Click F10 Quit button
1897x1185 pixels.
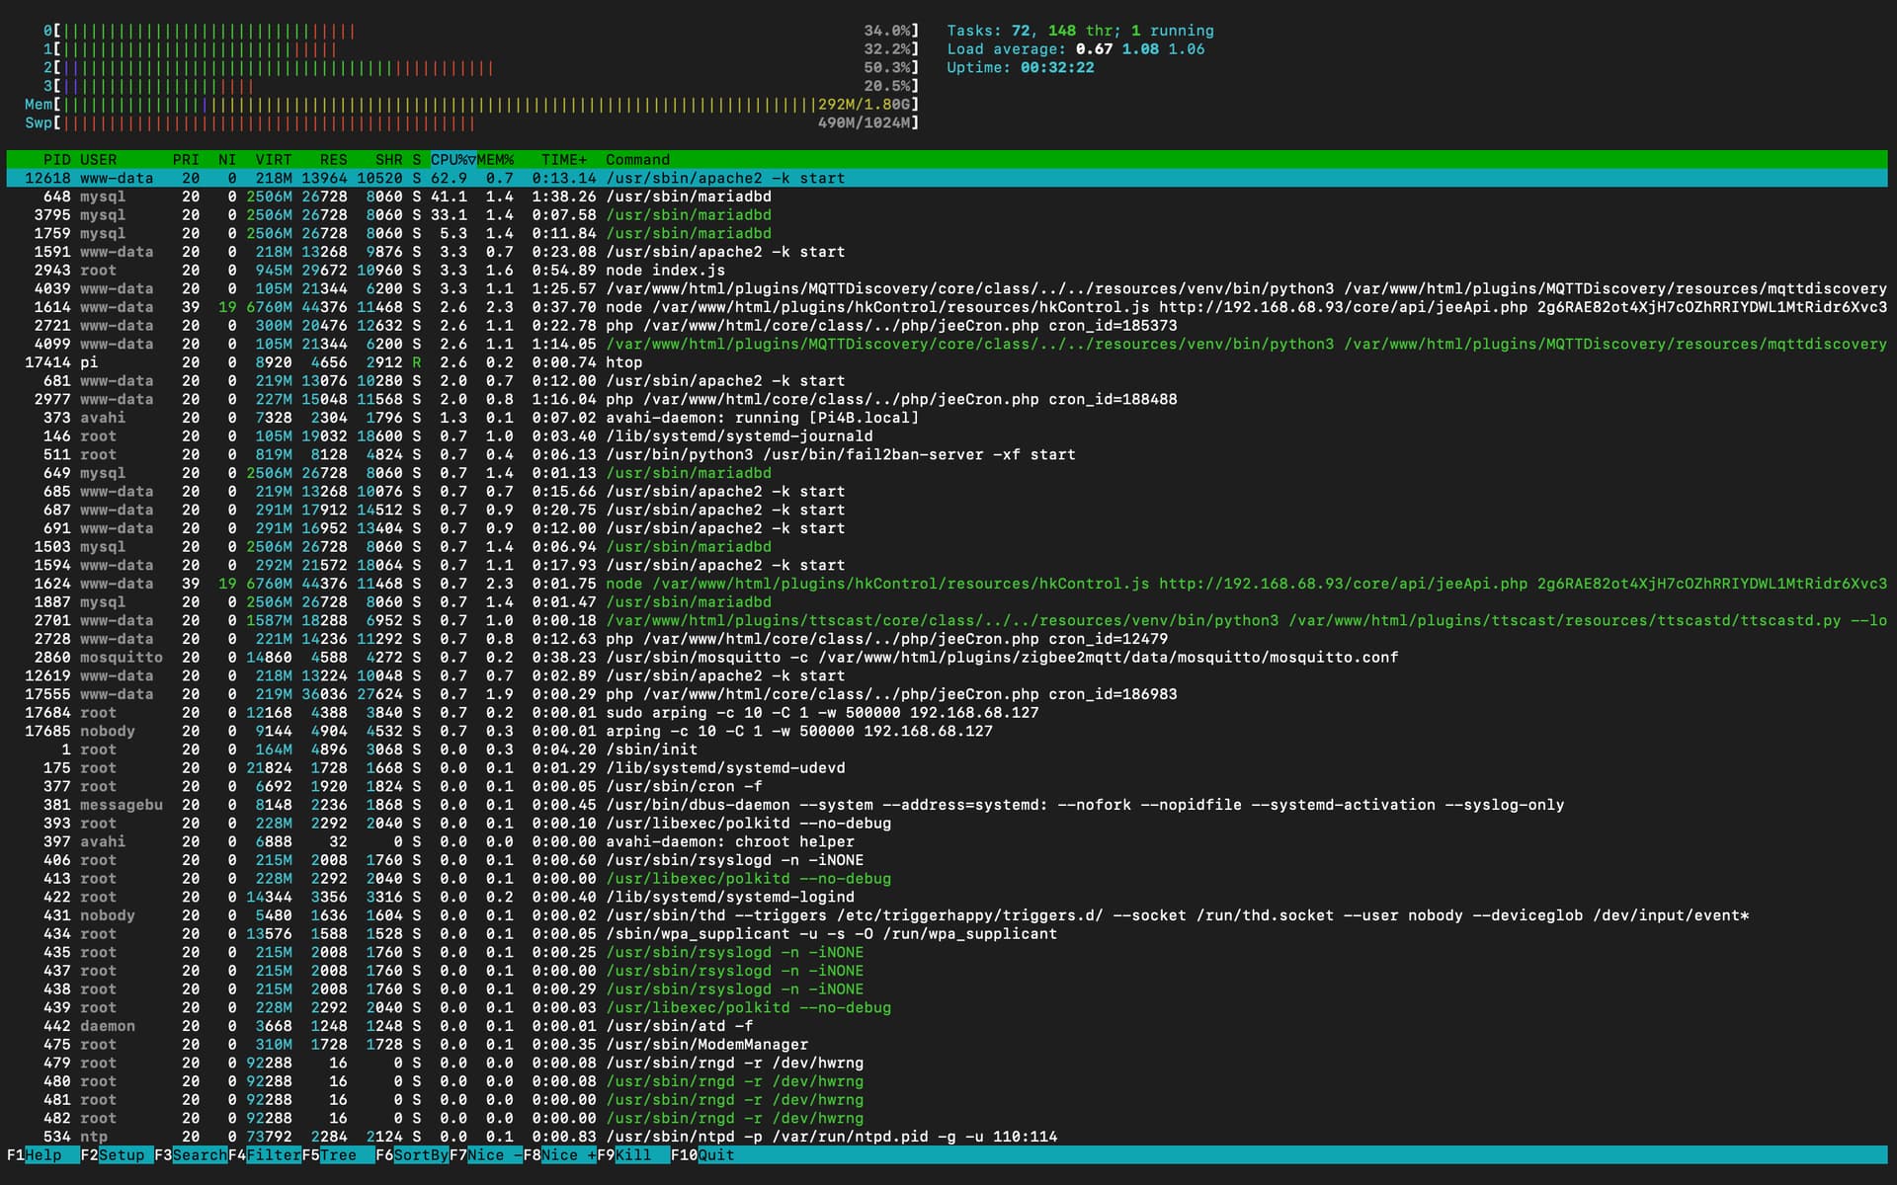[x=714, y=1154]
